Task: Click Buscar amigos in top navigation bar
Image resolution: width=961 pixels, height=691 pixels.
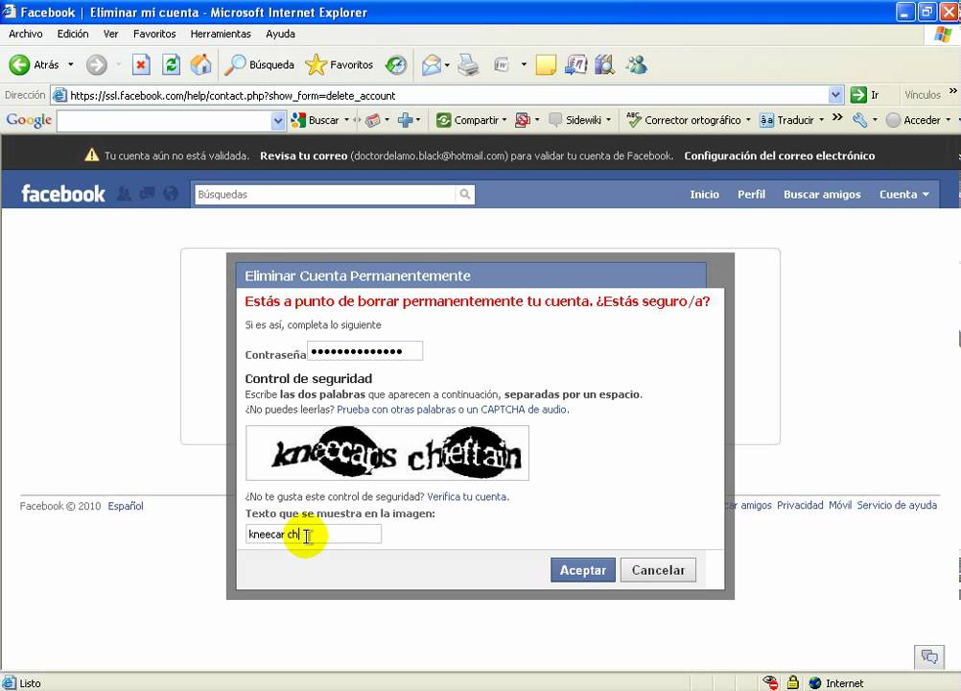Action: pyautogui.click(x=822, y=195)
